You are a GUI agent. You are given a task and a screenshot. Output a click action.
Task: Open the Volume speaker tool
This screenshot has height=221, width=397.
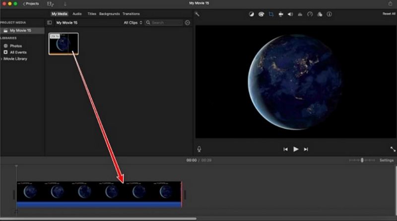point(290,14)
